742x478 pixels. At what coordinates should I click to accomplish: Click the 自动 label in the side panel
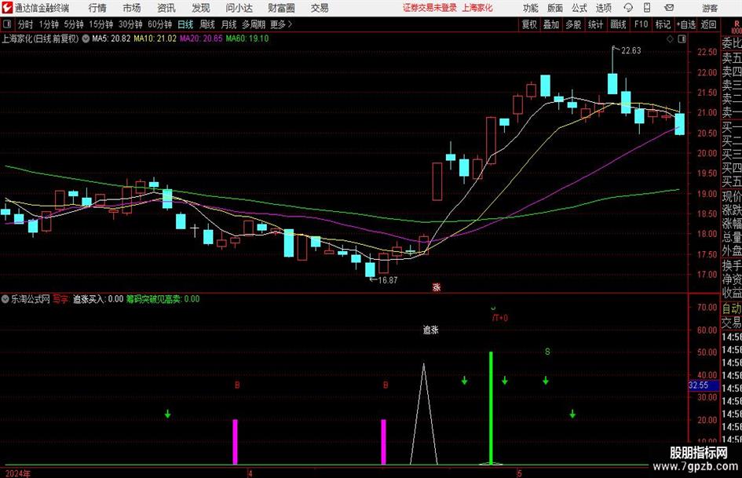coord(732,308)
